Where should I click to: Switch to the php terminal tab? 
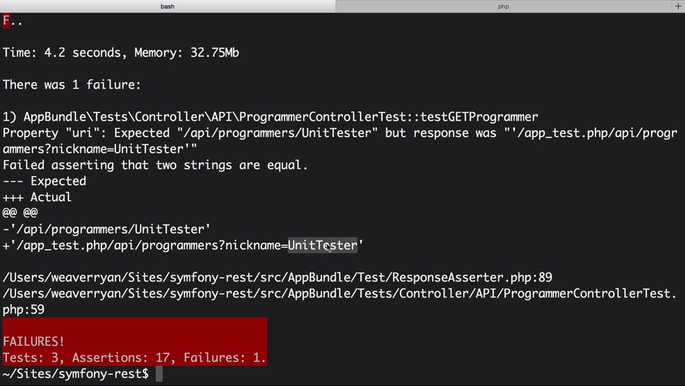coord(503,6)
